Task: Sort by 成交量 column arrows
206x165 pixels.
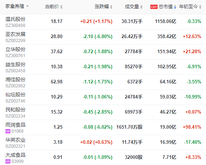Action: tap(141, 7)
